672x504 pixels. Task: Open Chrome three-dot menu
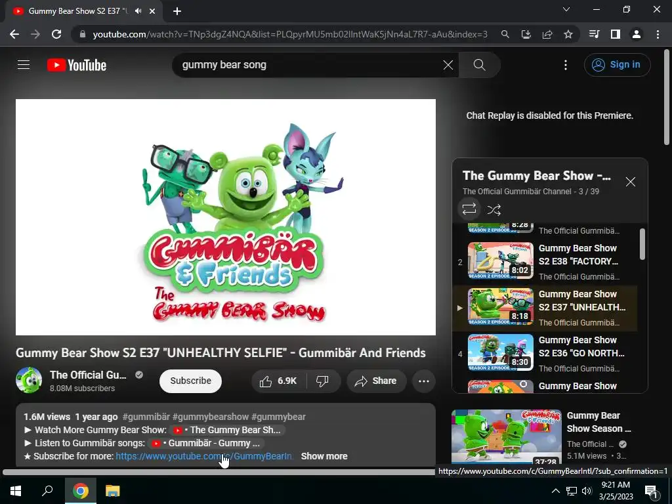[x=658, y=34]
